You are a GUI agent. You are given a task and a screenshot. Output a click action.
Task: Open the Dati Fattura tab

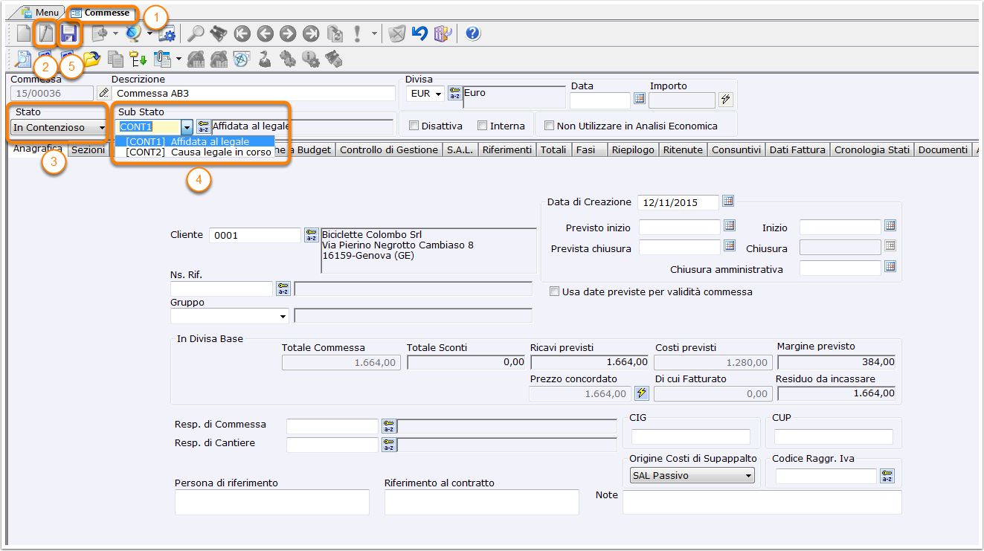point(797,149)
